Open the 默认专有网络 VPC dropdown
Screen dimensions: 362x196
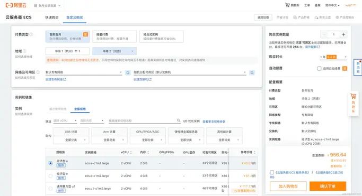84,72
